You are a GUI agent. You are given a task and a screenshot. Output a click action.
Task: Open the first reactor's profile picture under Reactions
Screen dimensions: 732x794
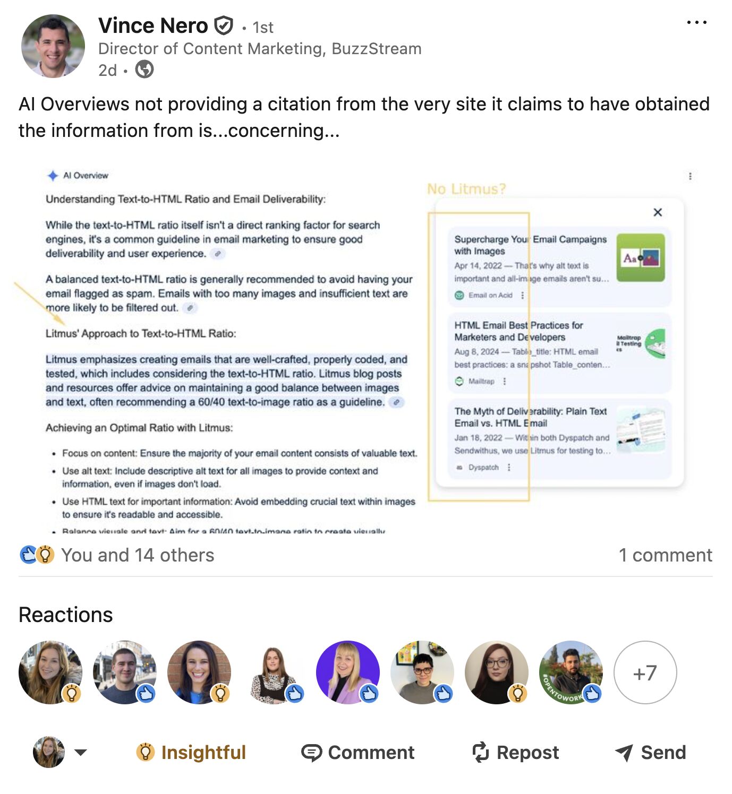50,672
